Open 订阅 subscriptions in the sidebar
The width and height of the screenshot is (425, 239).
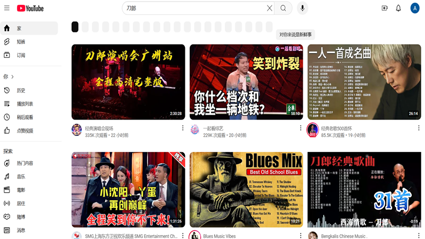21,55
